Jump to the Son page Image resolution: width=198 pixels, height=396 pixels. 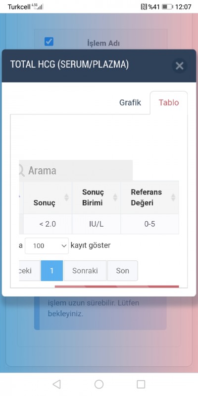tap(122, 271)
